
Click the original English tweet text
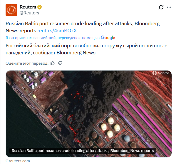(x=83, y=27)
